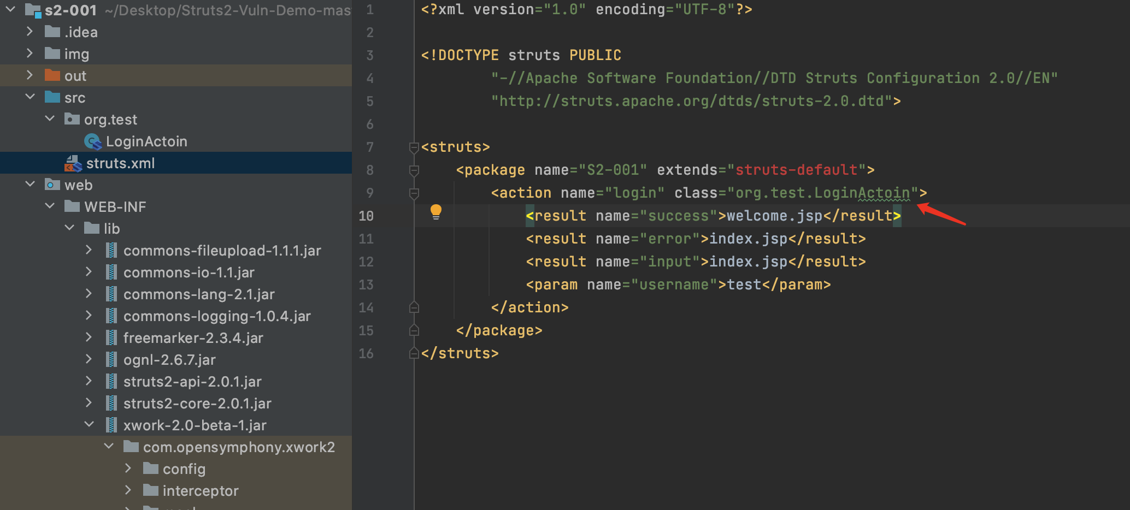Click the struts2-core-2.0.1.jar archive icon
1130x510 pixels.
(x=111, y=403)
